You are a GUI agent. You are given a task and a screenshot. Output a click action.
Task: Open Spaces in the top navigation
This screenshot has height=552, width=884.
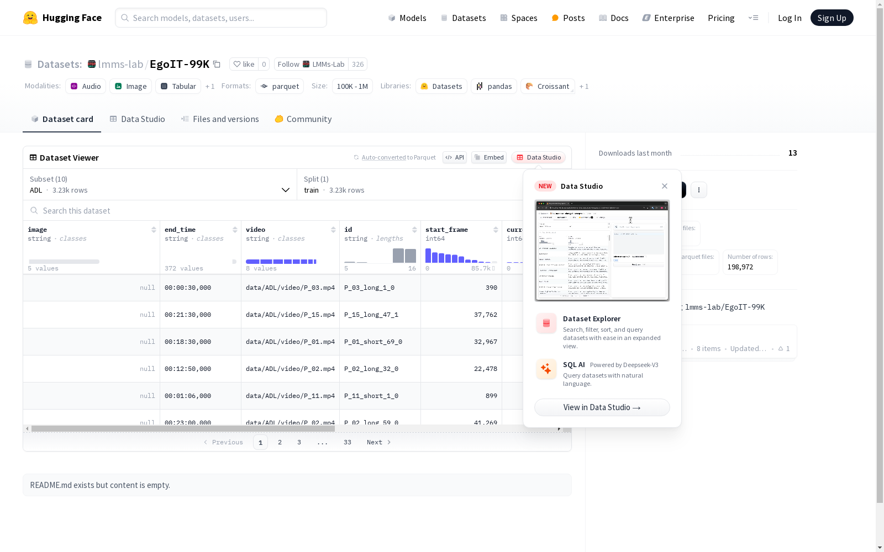519,18
